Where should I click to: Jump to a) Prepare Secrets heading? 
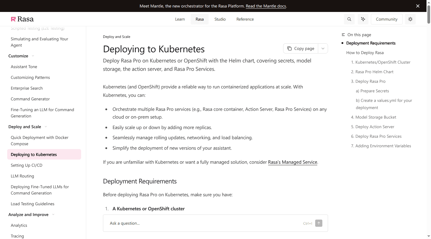coord(372,91)
